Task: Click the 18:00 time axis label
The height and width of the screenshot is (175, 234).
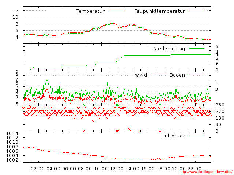Action: point(163,169)
